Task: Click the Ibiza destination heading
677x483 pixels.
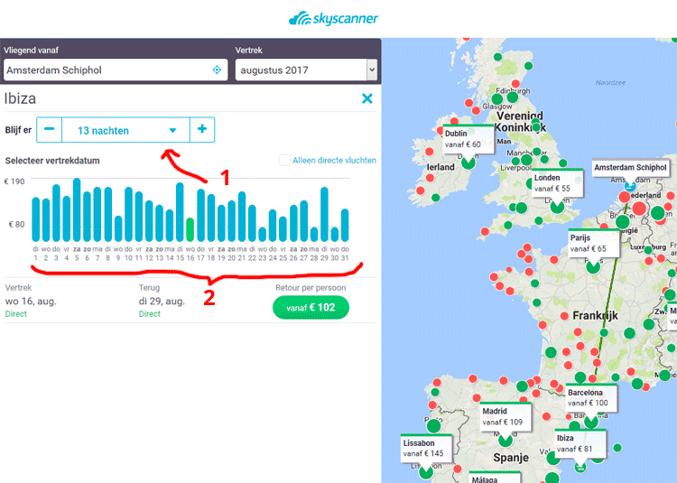Action: [x=20, y=98]
